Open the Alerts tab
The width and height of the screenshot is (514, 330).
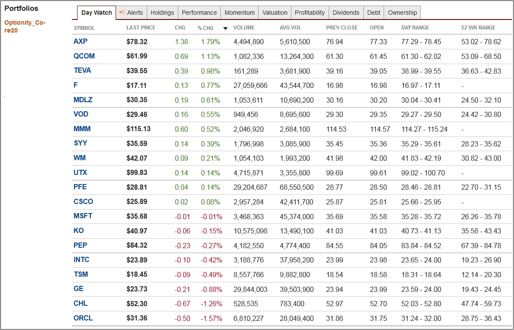[132, 13]
